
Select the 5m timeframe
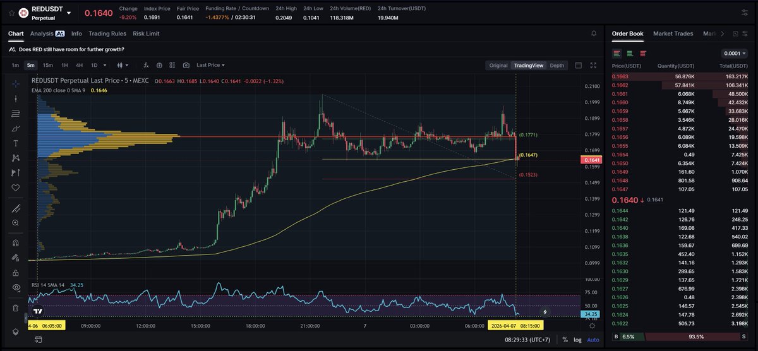(30, 65)
